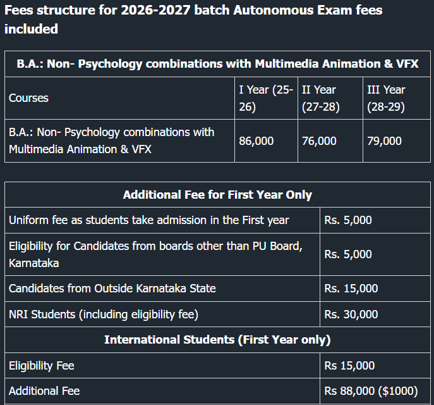This screenshot has width=434, height=405.
Task: Click the Rs. 5,000 amount for the uniform fee
Action: 348,220
